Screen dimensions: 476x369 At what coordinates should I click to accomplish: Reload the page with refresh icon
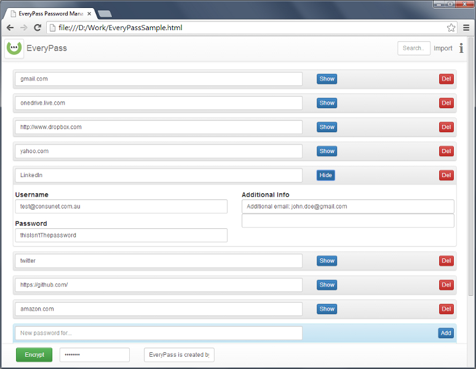[x=38, y=28]
